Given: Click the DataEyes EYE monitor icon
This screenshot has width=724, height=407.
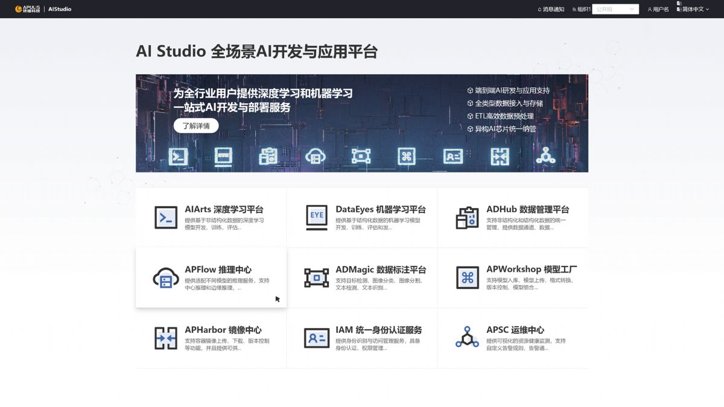Looking at the screenshot, I should pos(317,217).
